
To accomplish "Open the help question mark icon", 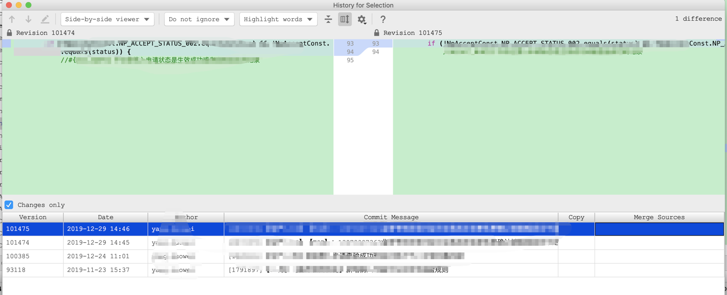I will click(x=383, y=19).
